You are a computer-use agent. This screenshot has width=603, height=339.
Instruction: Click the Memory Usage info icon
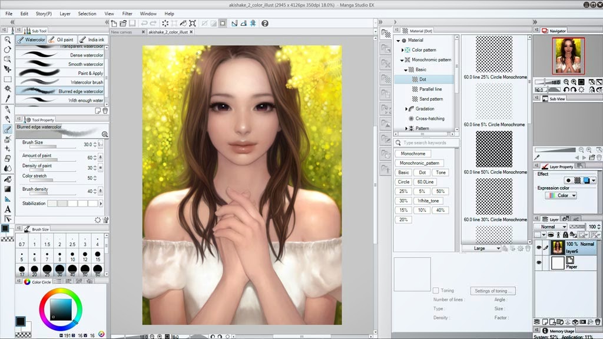pos(545,331)
